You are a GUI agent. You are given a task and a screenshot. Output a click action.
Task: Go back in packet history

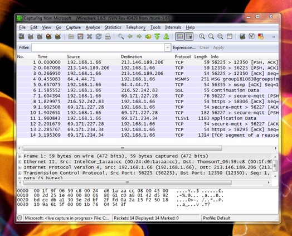130,36
